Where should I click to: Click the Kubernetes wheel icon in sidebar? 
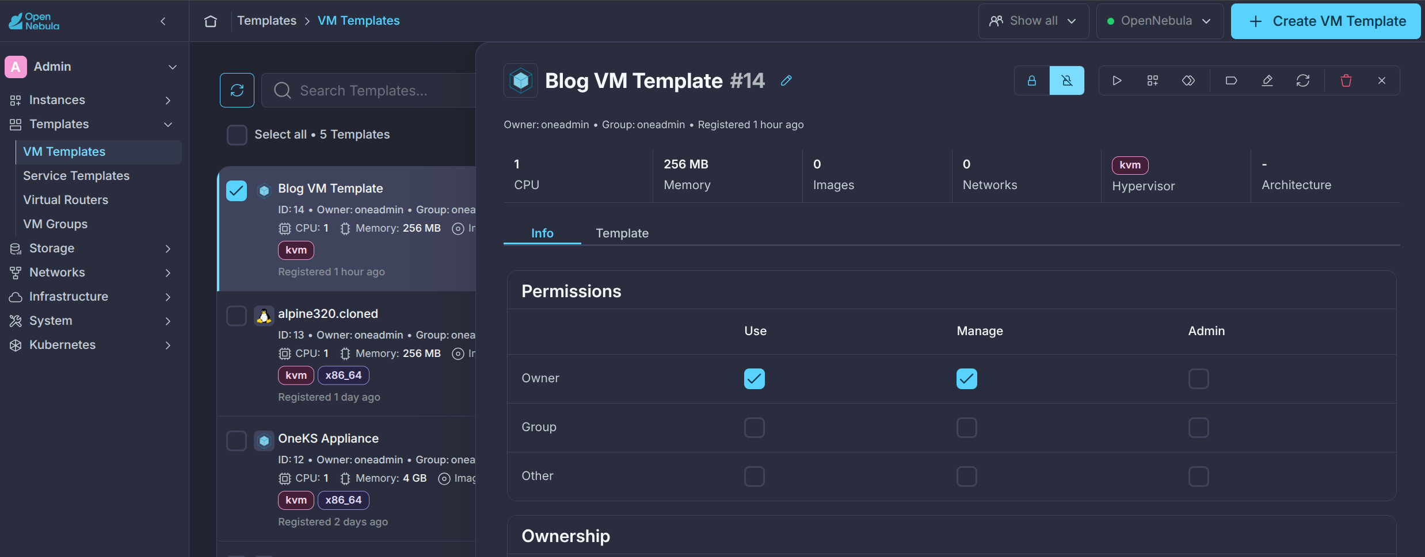[x=16, y=345]
